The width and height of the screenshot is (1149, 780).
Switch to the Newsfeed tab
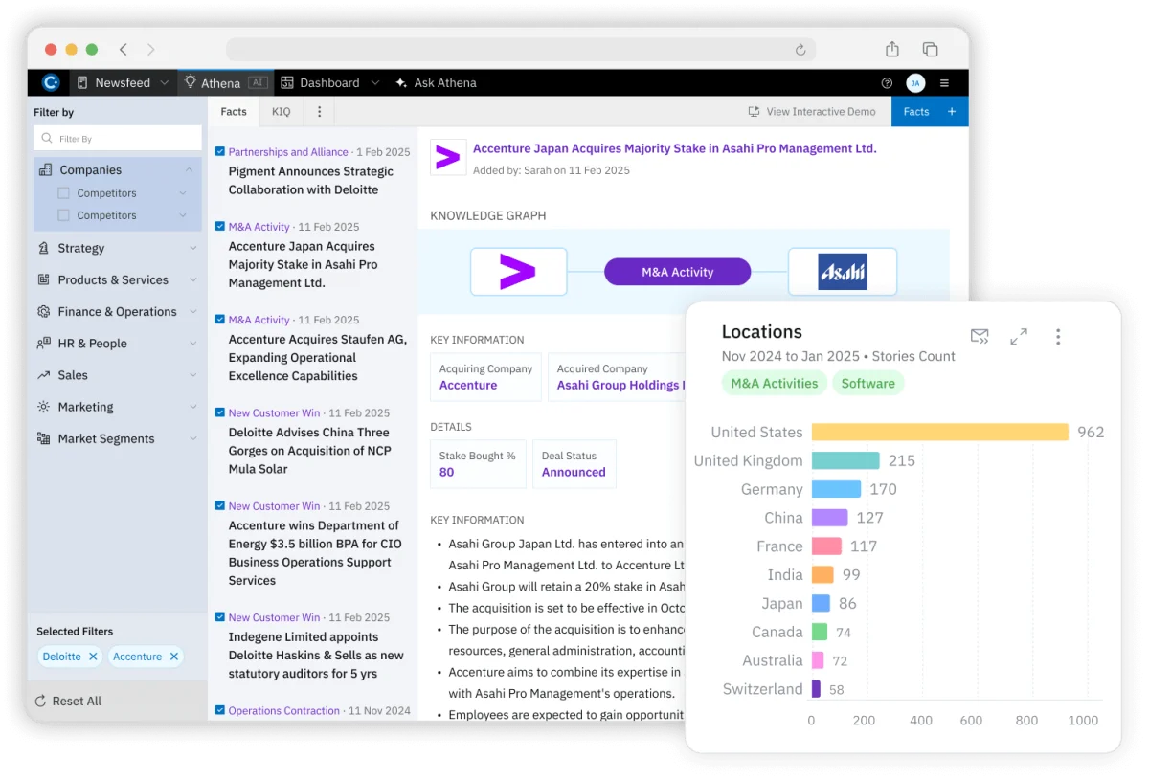pos(123,82)
